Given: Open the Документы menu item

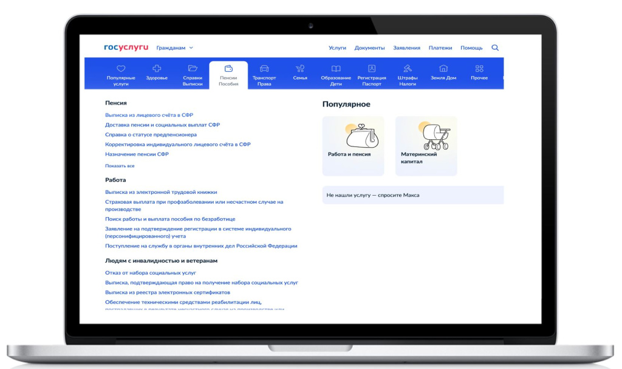Looking at the screenshot, I should point(369,47).
